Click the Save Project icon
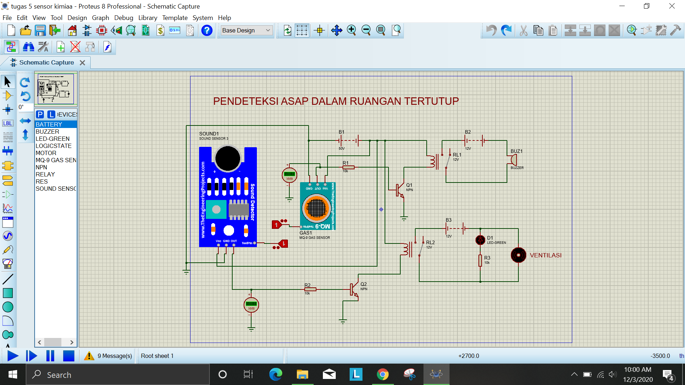Image resolution: width=685 pixels, height=385 pixels. coord(40,31)
